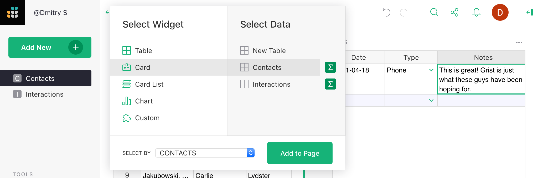Expand the empty row's Type dropdown

(431, 100)
